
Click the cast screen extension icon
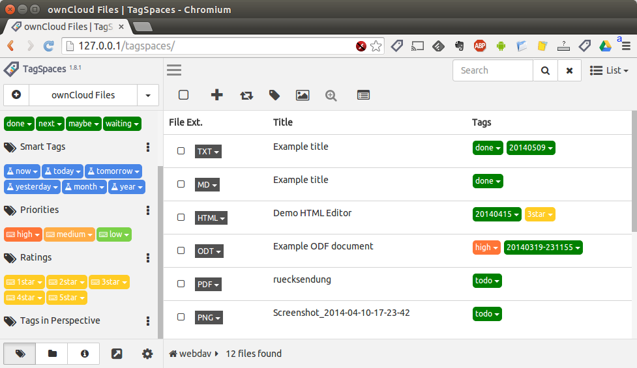[417, 46]
